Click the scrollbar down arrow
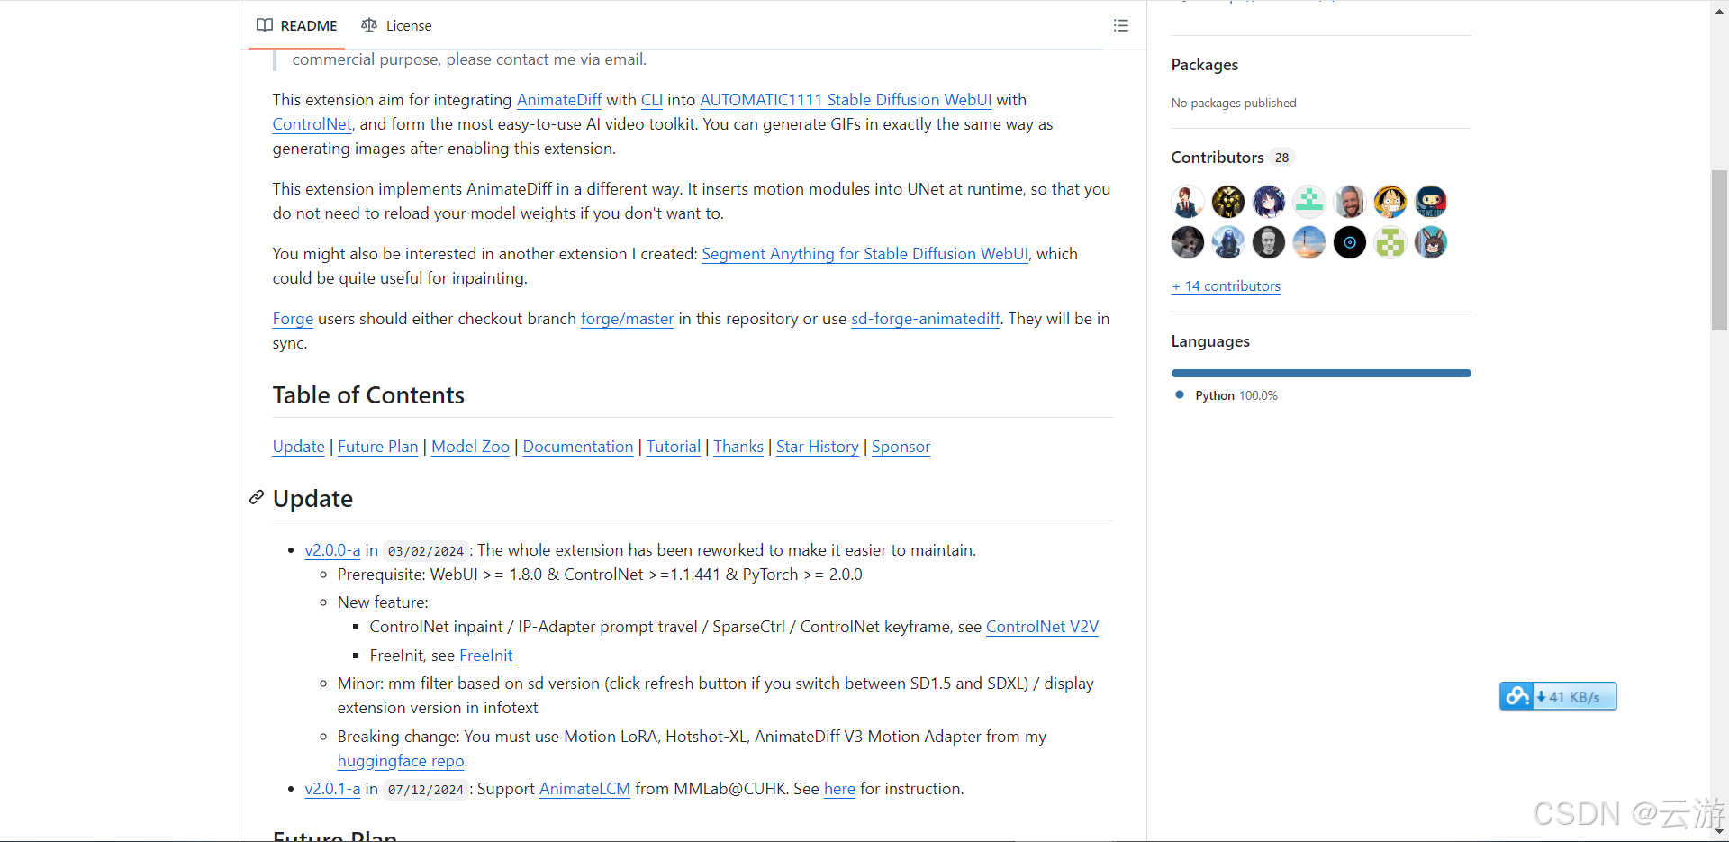Image resolution: width=1729 pixels, height=842 pixels. pos(1720,833)
